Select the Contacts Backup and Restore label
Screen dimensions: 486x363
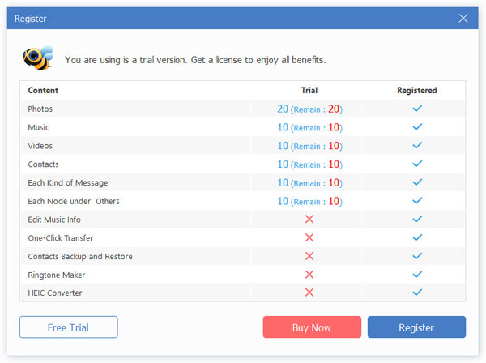point(80,257)
